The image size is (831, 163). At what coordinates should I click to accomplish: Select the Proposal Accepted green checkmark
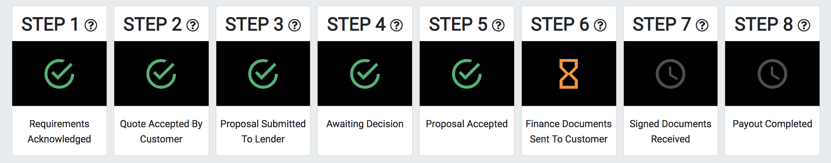467,74
